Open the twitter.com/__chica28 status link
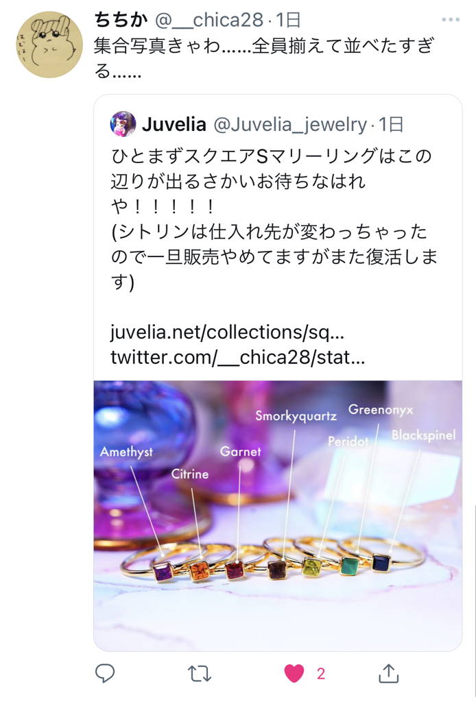476x702 pixels. click(238, 357)
